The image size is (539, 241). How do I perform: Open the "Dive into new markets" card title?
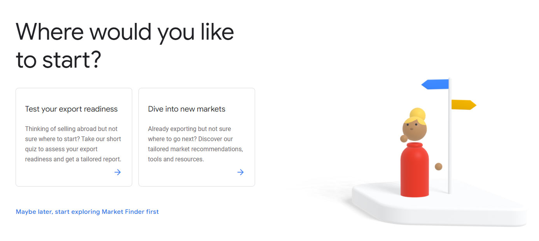(187, 109)
